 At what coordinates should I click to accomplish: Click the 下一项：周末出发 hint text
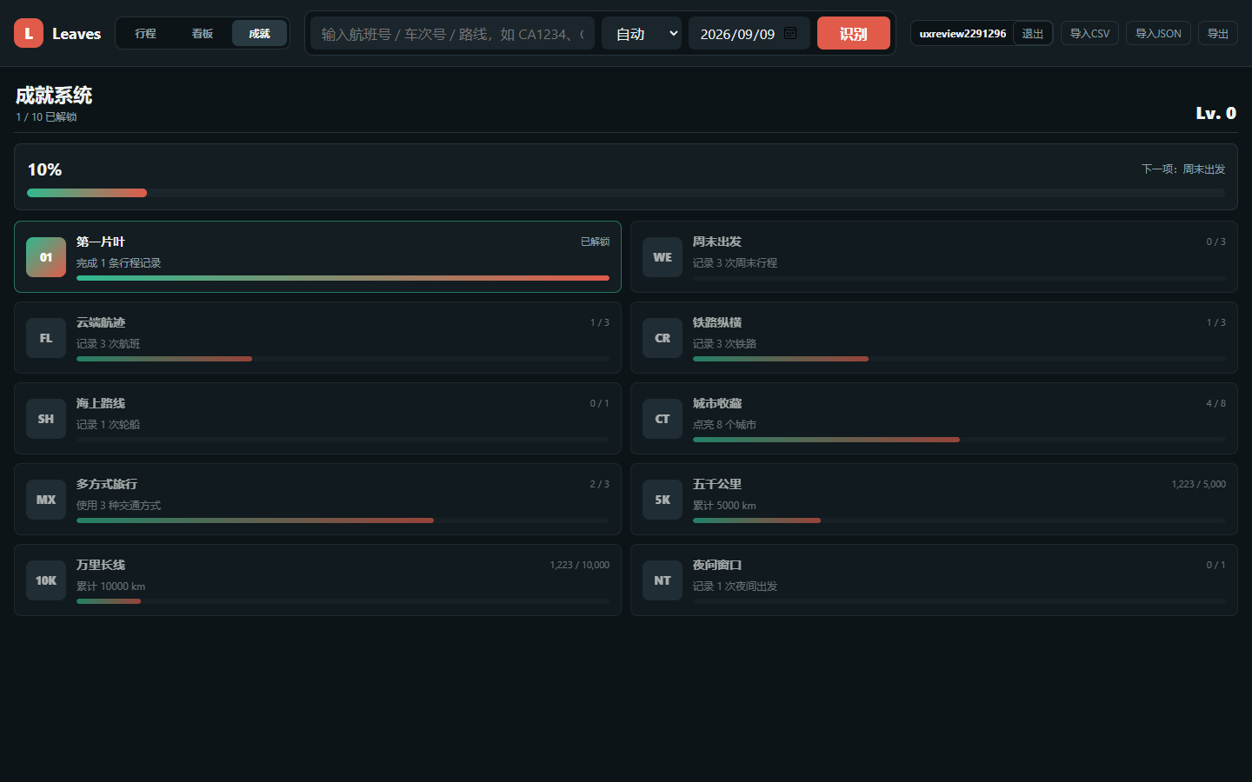(x=1182, y=169)
